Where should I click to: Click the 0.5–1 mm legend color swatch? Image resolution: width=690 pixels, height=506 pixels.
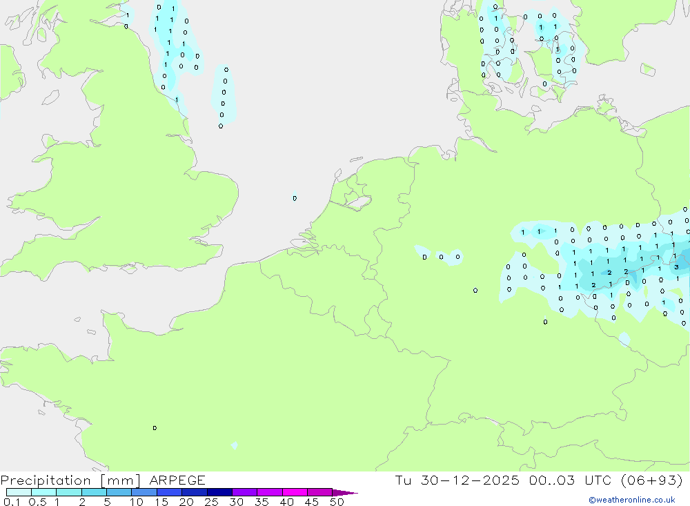(44, 492)
